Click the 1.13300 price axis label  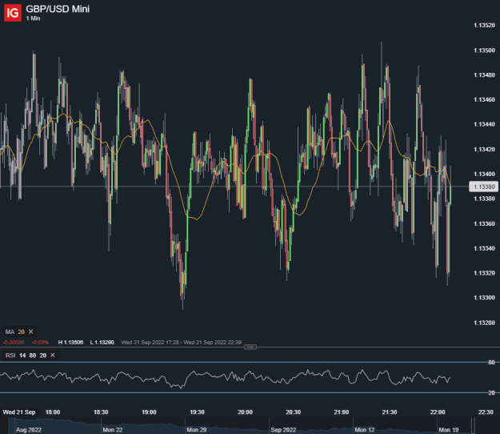(x=484, y=297)
